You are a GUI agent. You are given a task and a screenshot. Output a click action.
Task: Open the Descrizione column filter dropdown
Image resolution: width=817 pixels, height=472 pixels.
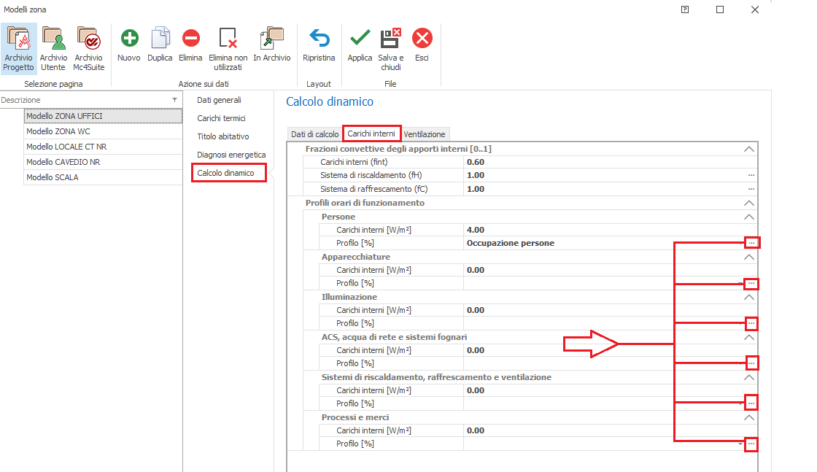click(174, 100)
